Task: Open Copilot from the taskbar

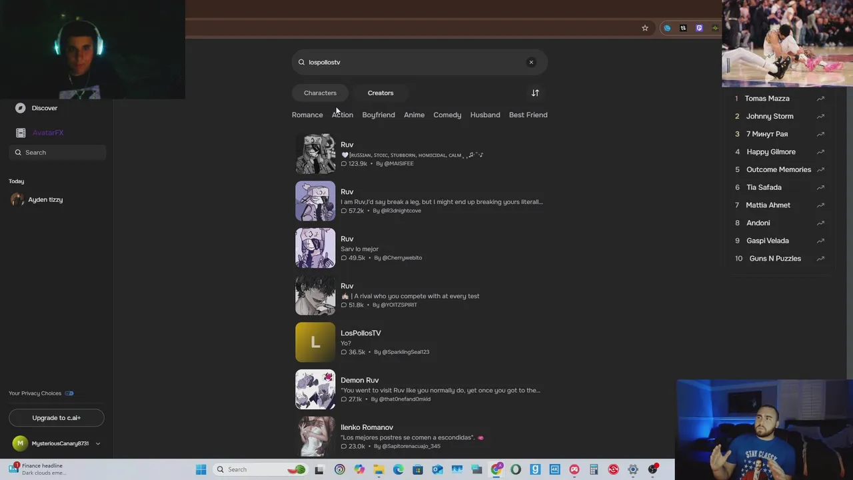Action: 359,469
